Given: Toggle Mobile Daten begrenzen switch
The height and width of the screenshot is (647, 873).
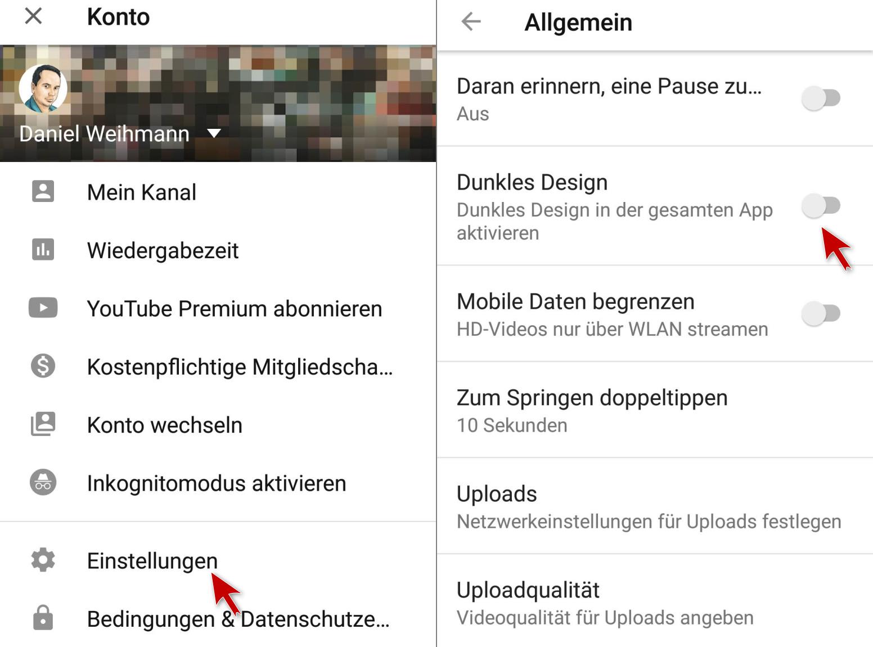Looking at the screenshot, I should [x=821, y=313].
